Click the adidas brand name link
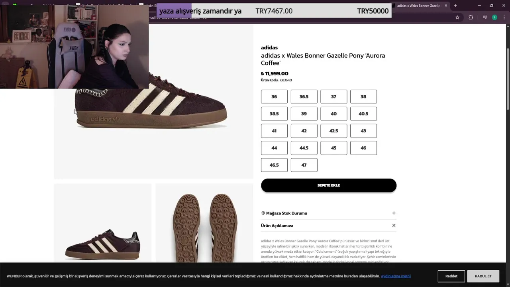The image size is (510, 287). (269, 47)
